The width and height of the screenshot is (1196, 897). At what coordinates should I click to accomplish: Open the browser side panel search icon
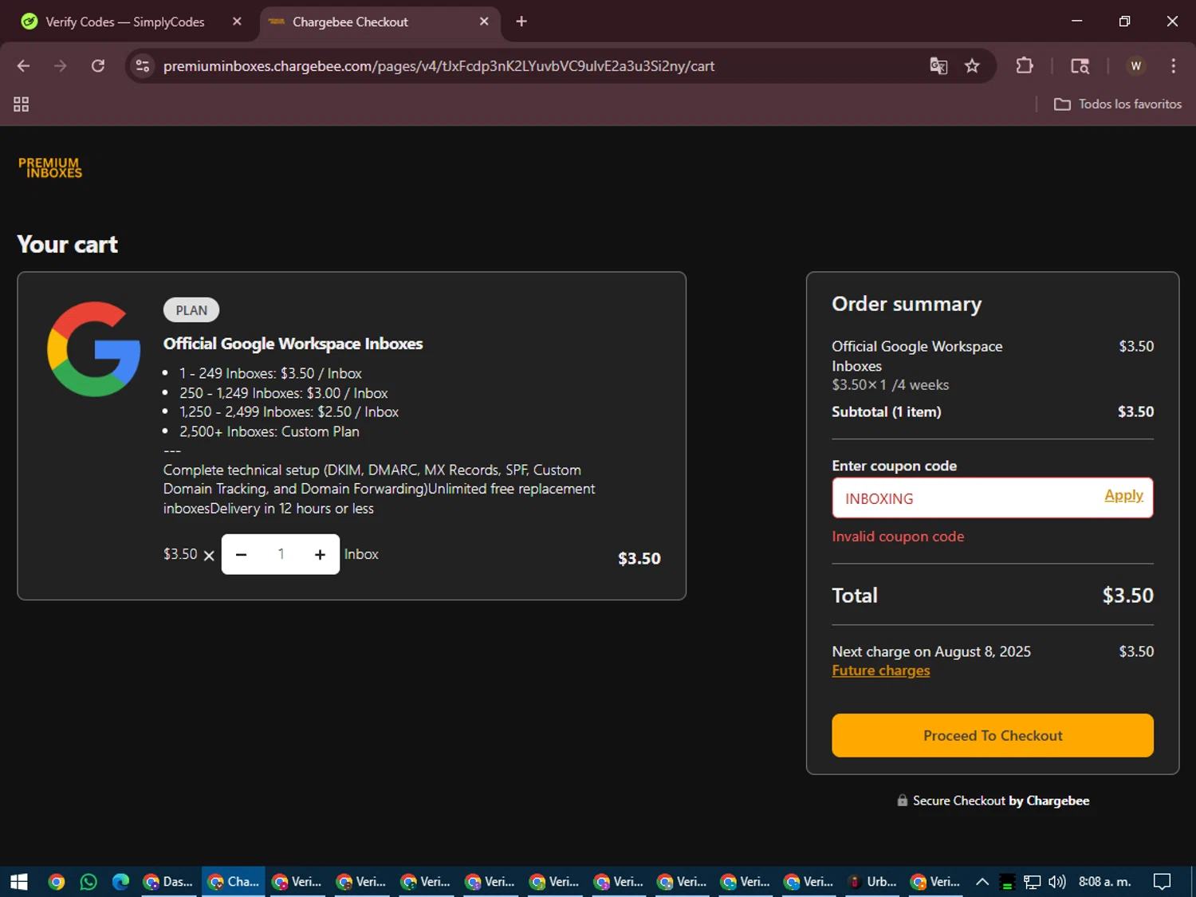[1080, 66]
